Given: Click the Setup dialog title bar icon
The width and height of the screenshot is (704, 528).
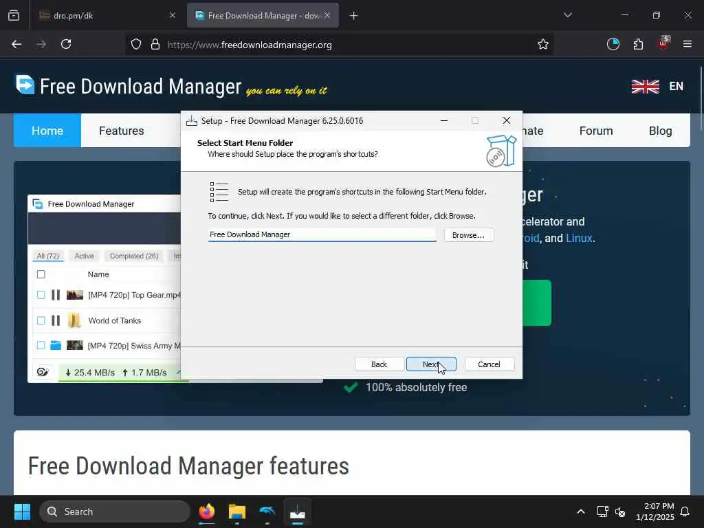Looking at the screenshot, I should pos(192,121).
